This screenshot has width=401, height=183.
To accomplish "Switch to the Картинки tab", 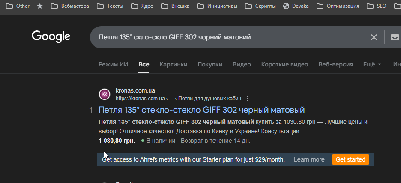I will pyautogui.click(x=173, y=64).
